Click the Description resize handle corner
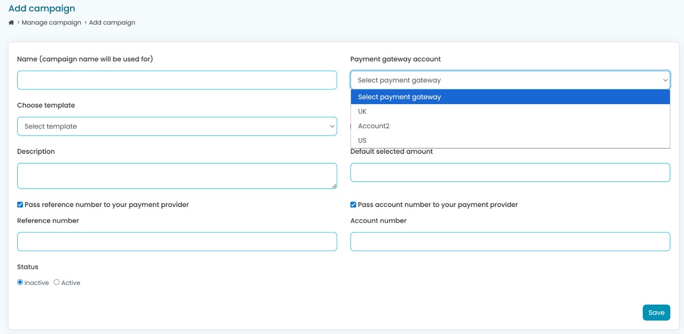 tap(334, 186)
